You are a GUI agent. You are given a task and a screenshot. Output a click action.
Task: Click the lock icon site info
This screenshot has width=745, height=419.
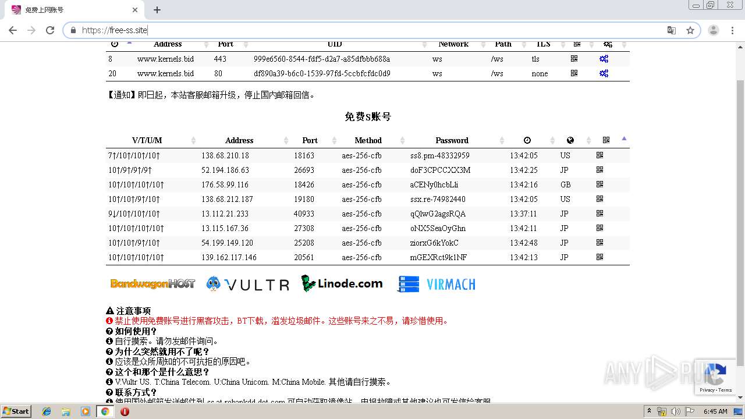click(73, 30)
